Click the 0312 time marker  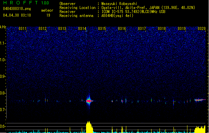pos(43,29)
